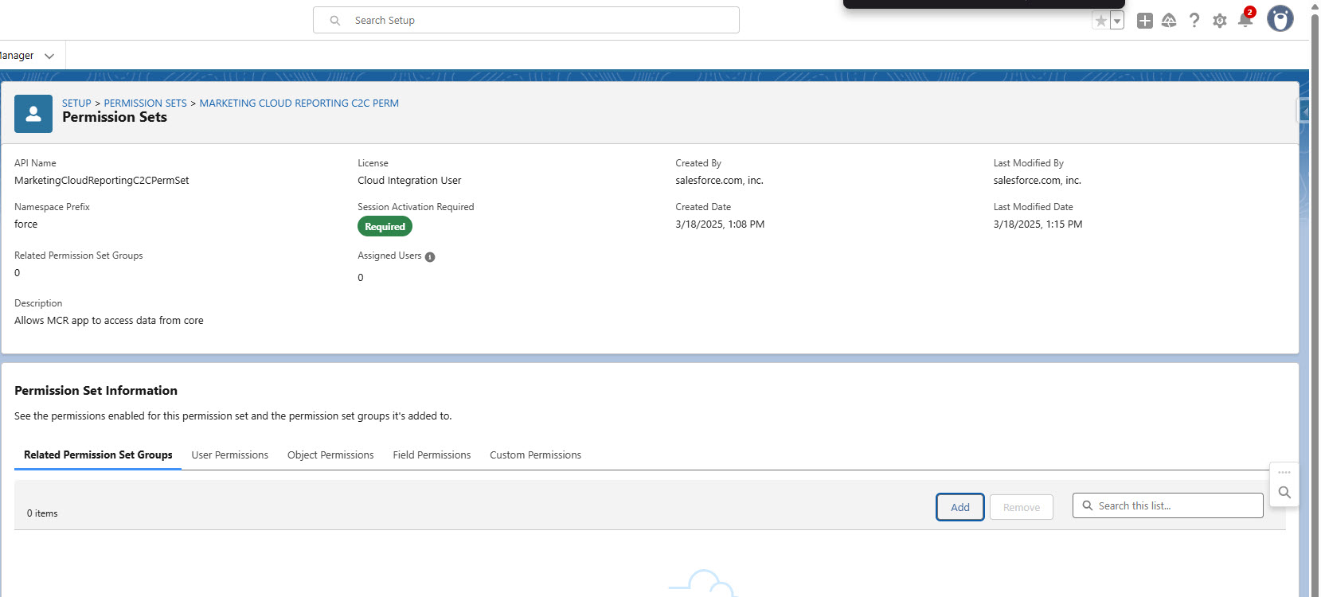The image size is (1321, 597).
Task: Select the Custom Permissions tab
Action: (535, 455)
